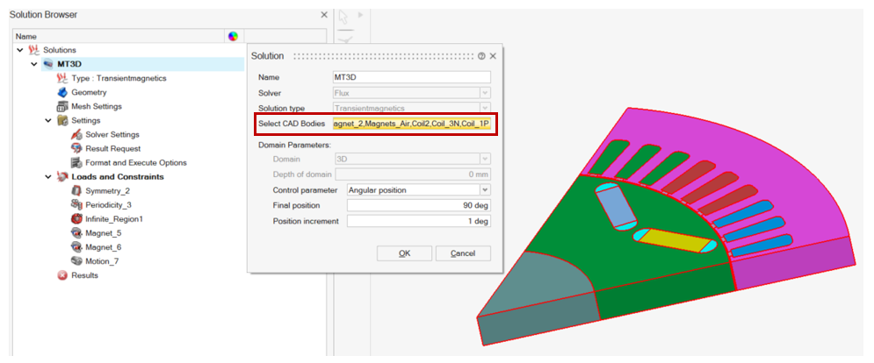This screenshot has height=363, width=874.
Task: Click the color wheel column header
Action: click(233, 36)
